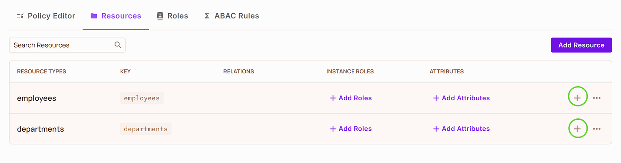The height and width of the screenshot is (163, 621).
Task: Add Roles to the departments resource
Action: coord(351,129)
